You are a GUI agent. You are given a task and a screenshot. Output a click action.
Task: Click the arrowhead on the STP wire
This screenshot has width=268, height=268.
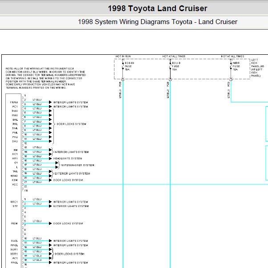(50, 206)
